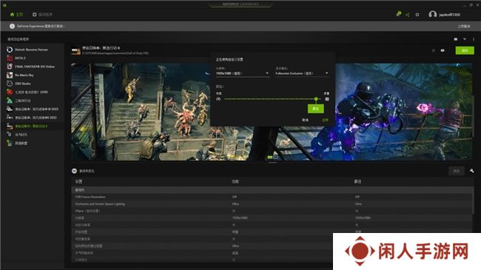Screen dimensions: 481x270
Task: Click Cancel in custom settings popup
Action: point(305,120)
